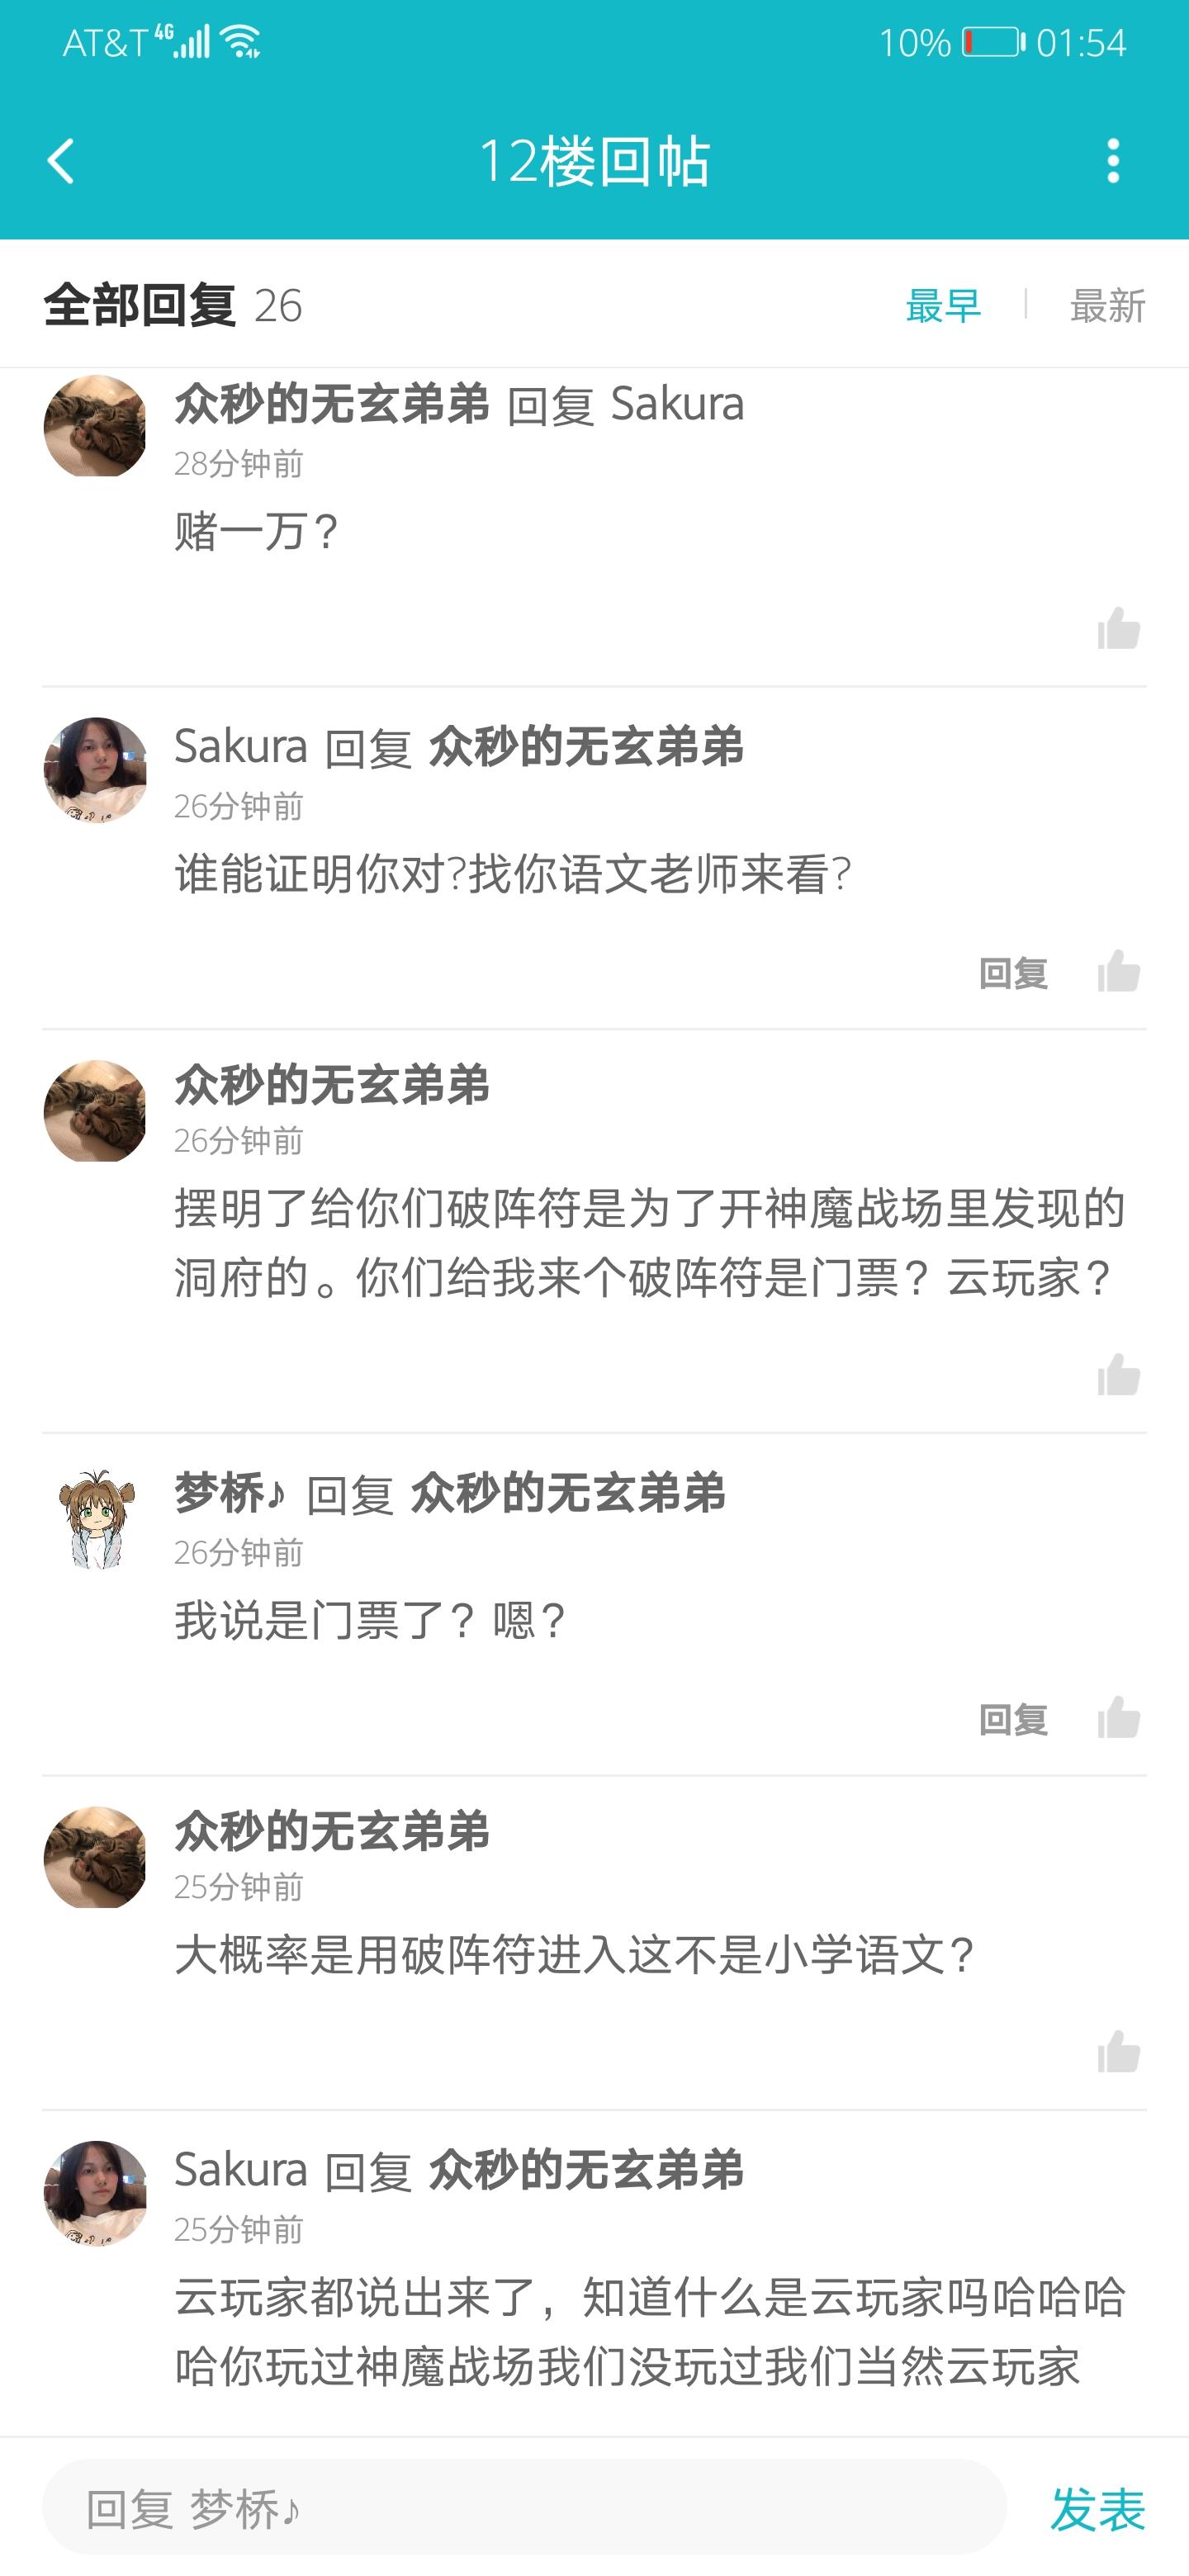Viewport: 1189px width, 2576px height.
Task: Open Sakura's avatar on 26分钟前 comment
Action: click(x=95, y=769)
